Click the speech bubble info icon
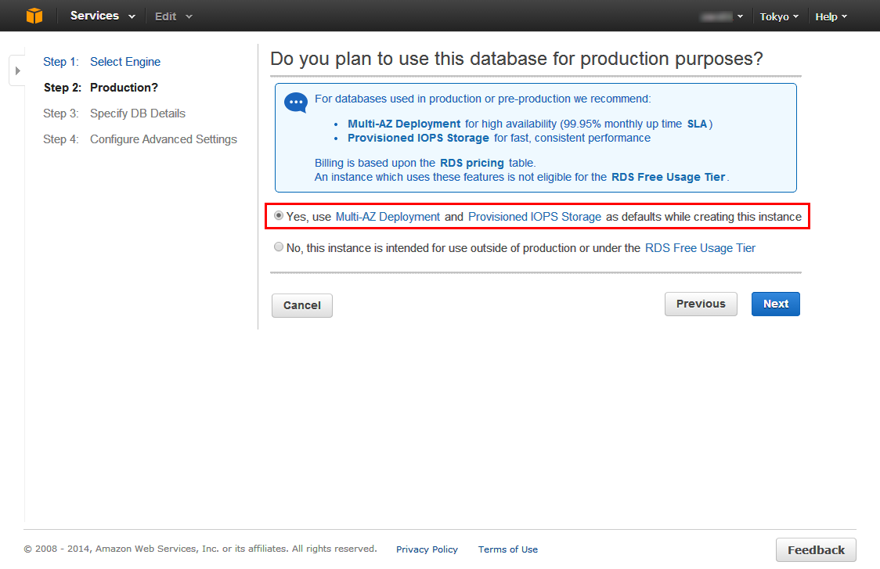This screenshot has width=880, height=569. tap(296, 103)
